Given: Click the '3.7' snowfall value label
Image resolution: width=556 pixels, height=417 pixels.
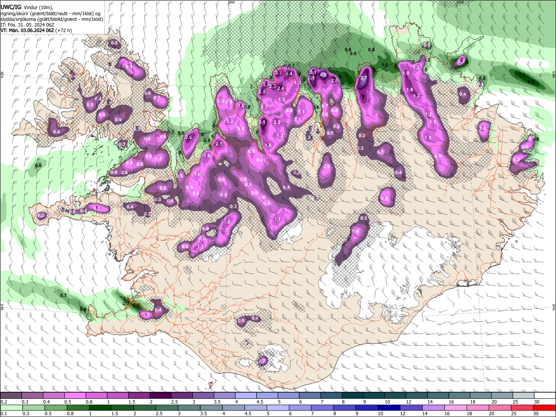Looking at the screenshot, I should point(364,78).
